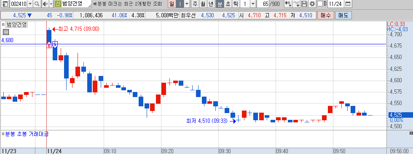Select the 틱 (tick) chart tab
This screenshot has width=413, height=154.
(236, 4)
